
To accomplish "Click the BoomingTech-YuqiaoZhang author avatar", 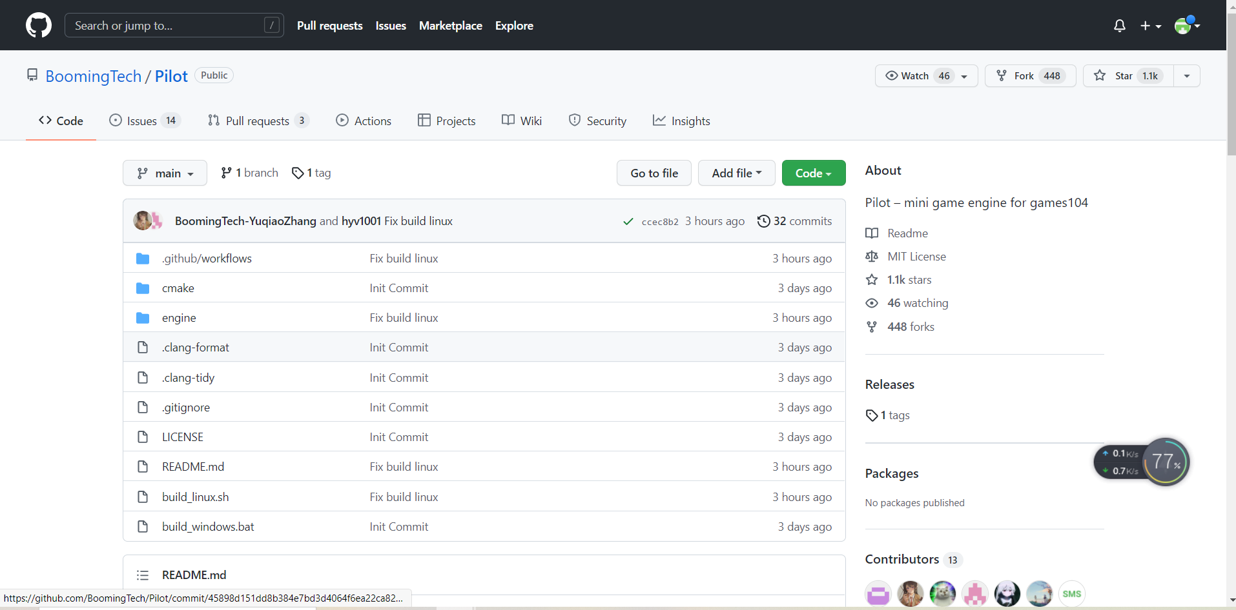I will tap(143, 221).
